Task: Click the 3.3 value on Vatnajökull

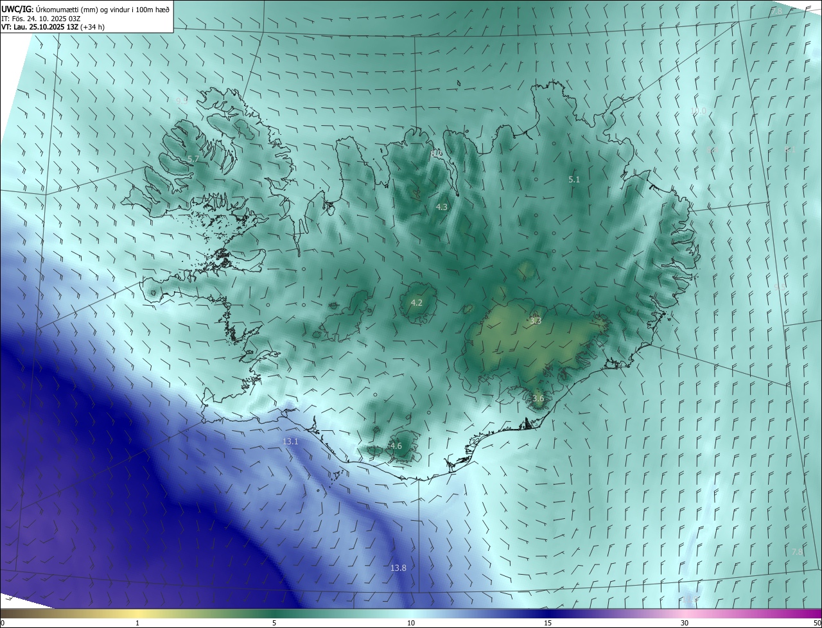Action: pos(536,320)
